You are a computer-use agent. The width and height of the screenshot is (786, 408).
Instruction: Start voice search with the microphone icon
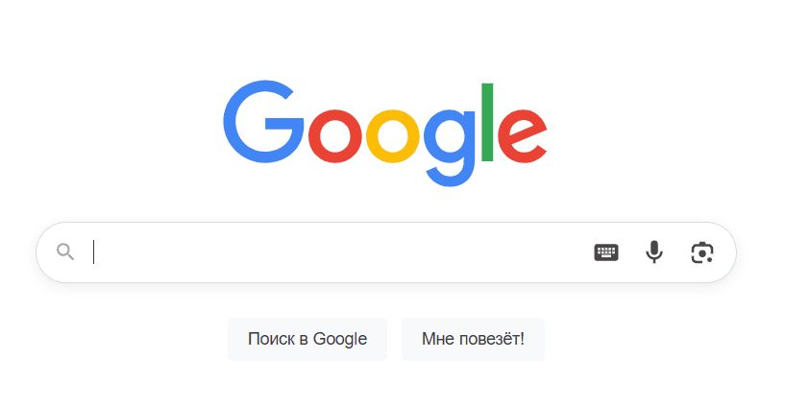point(654,252)
